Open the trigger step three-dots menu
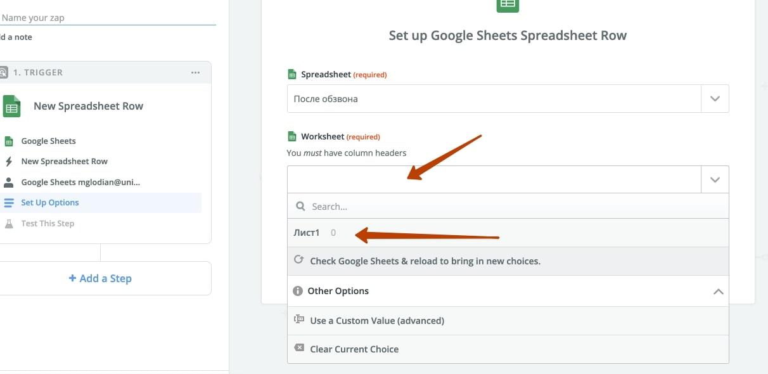768x374 pixels. (x=195, y=72)
